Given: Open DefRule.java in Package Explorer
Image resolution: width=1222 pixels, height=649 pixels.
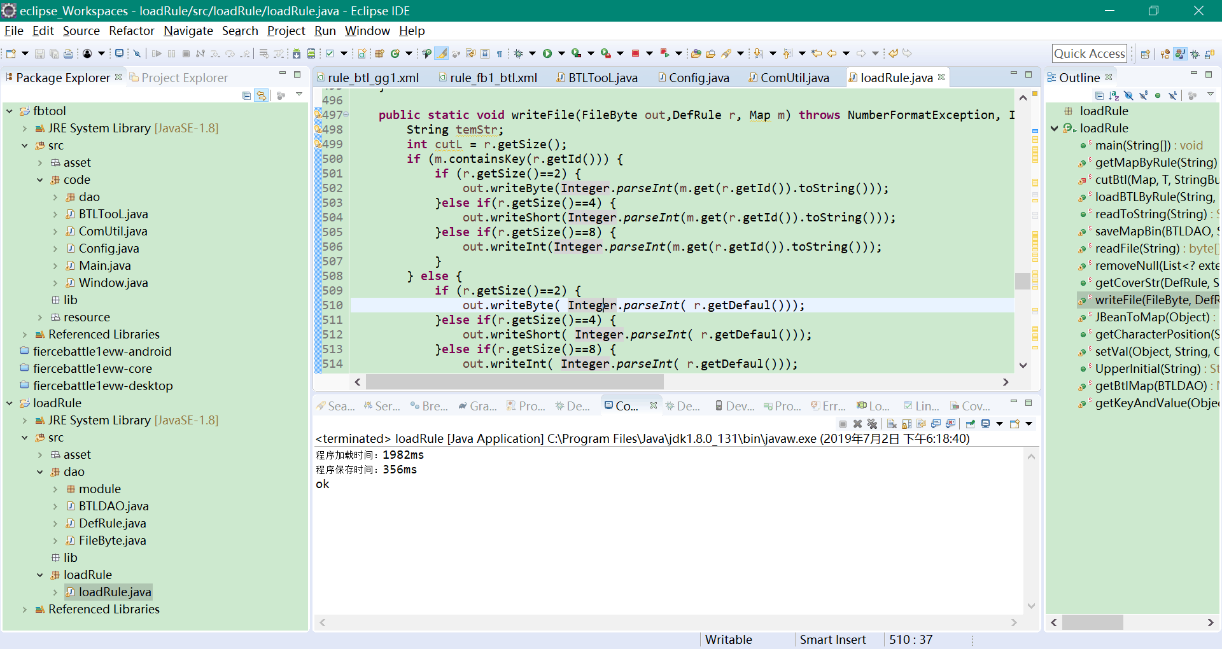Looking at the screenshot, I should point(112,523).
